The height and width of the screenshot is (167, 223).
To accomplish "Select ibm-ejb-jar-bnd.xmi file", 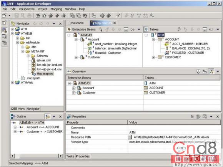I will pos(49,65).
